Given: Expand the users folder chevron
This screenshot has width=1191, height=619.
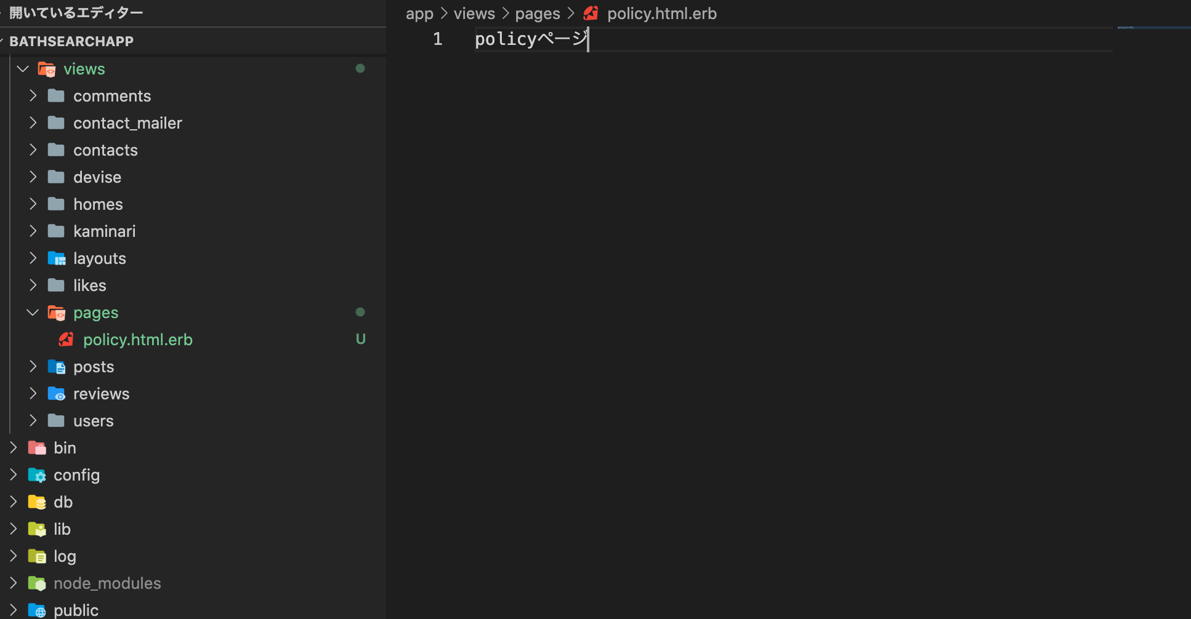Looking at the screenshot, I should [x=33, y=421].
